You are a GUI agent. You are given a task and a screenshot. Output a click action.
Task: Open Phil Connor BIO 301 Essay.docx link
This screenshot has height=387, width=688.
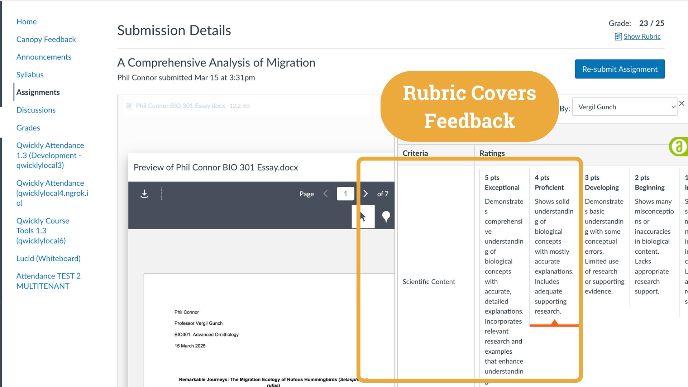(180, 106)
